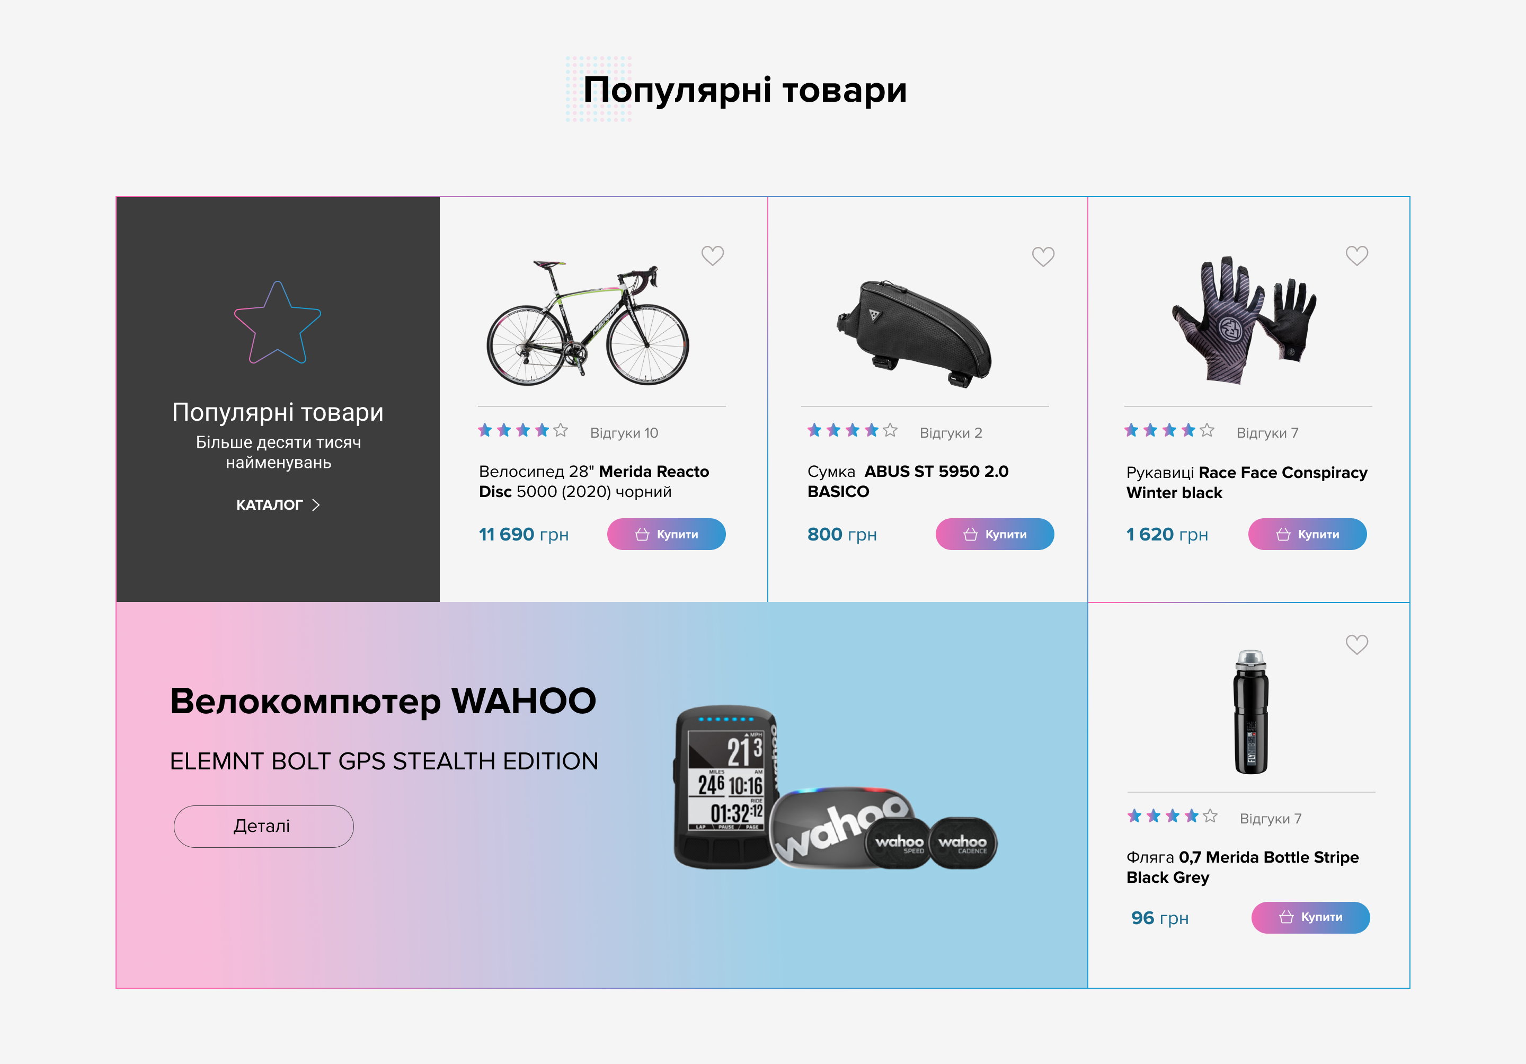
Task: Open Відгуки 2 reviews for ABUS bag
Action: click(951, 432)
